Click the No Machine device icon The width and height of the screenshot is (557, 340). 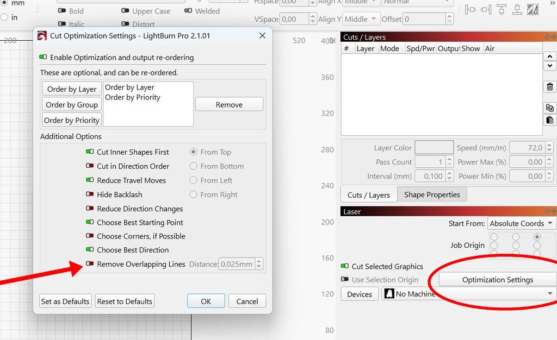point(389,293)
